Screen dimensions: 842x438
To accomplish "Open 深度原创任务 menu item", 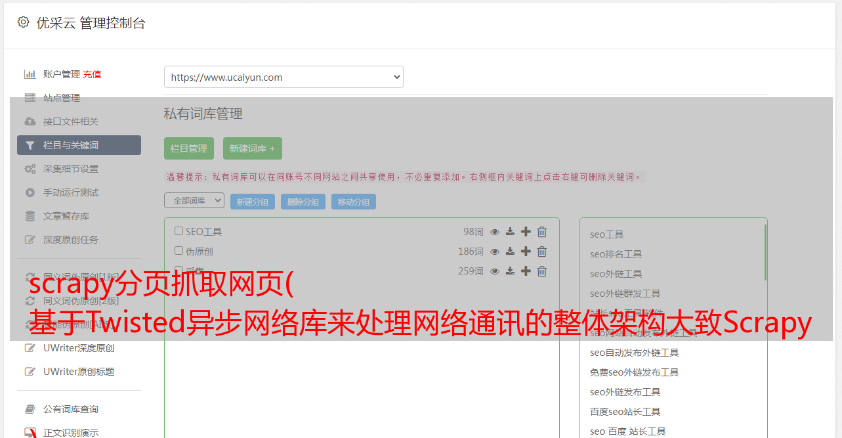I will pyautogui.click(x=71, y=240).
